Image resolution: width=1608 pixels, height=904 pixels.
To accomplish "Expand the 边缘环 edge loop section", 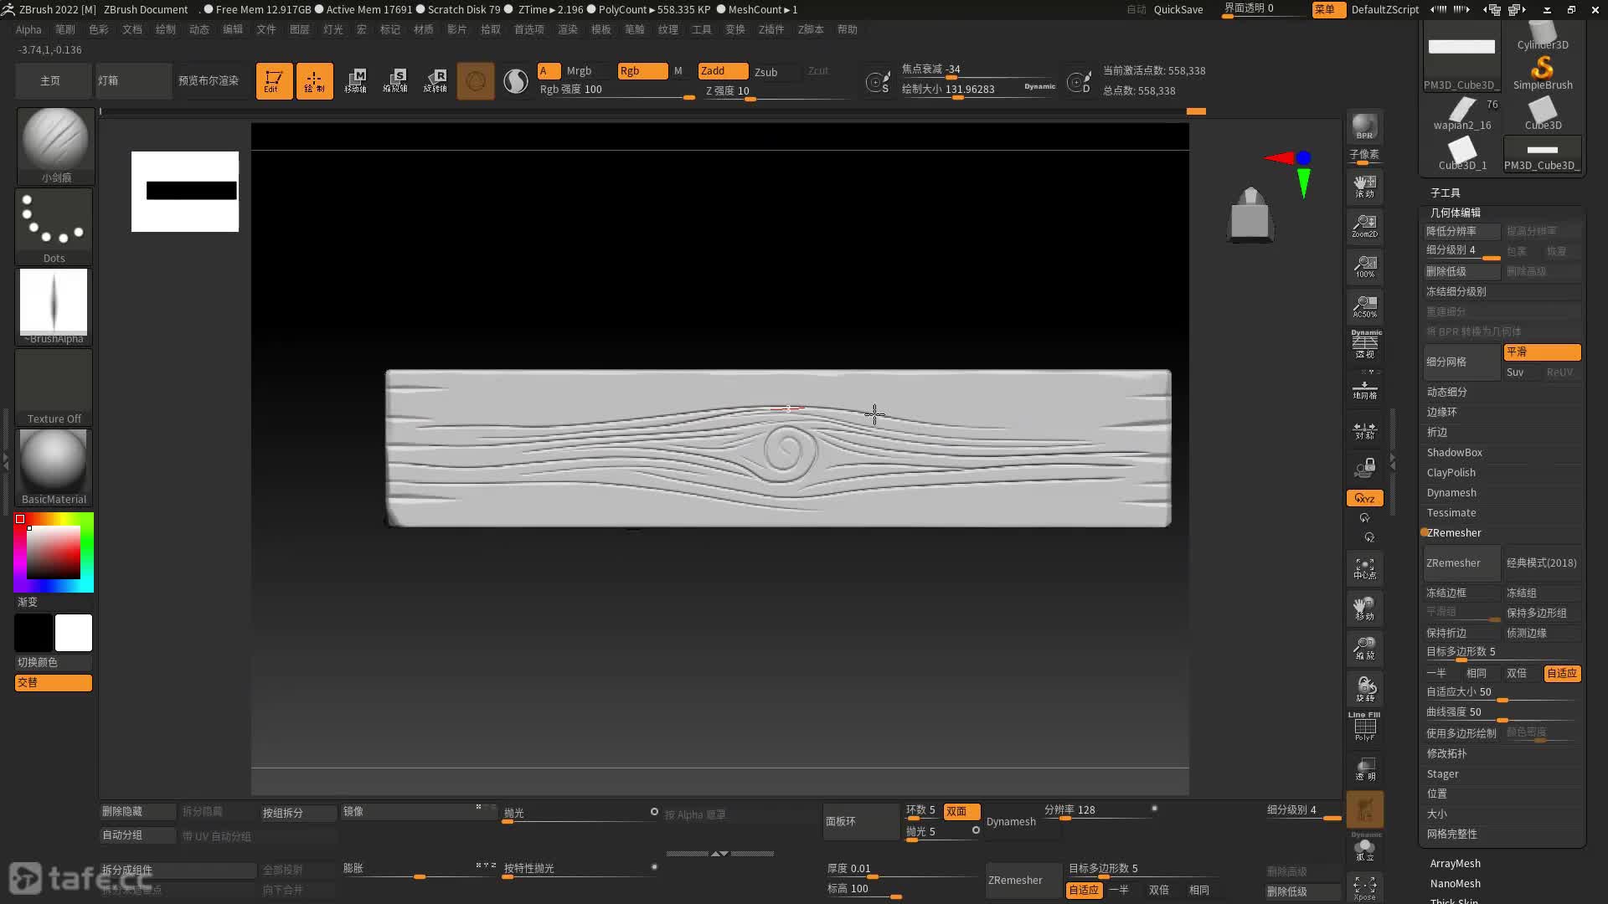I will (1442, 412).
